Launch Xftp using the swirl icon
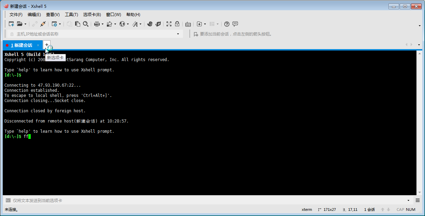 pyautogui.click(x=150, y=24)
